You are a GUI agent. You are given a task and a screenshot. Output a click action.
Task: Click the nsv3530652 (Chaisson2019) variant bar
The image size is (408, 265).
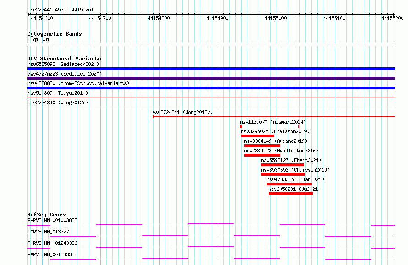(x=283, y=174)
